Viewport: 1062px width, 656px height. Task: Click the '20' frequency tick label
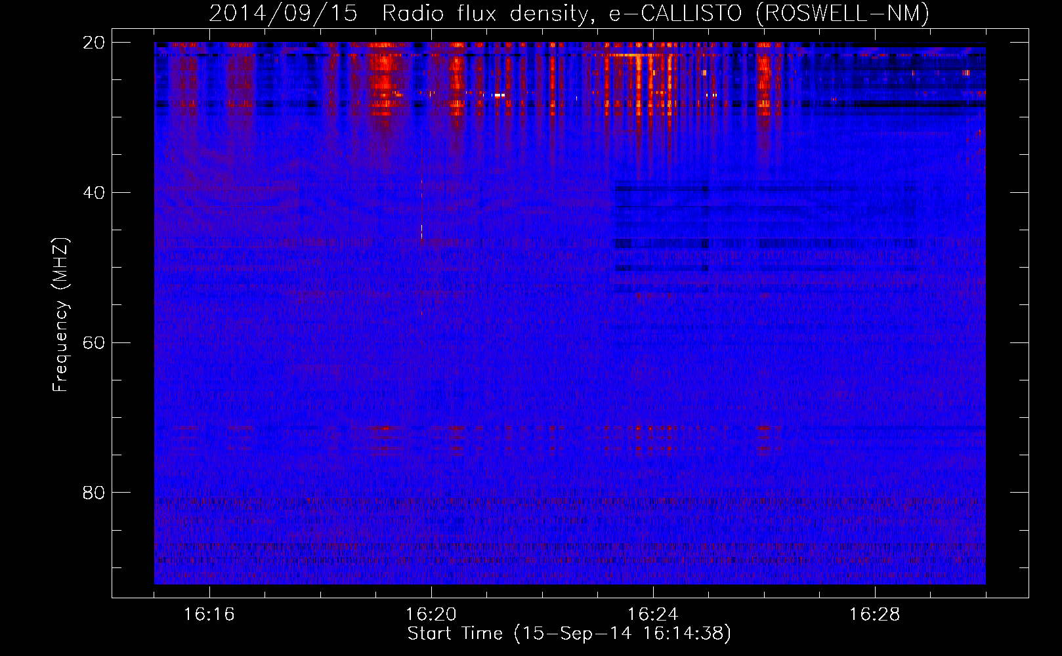[x=94, y=43]
